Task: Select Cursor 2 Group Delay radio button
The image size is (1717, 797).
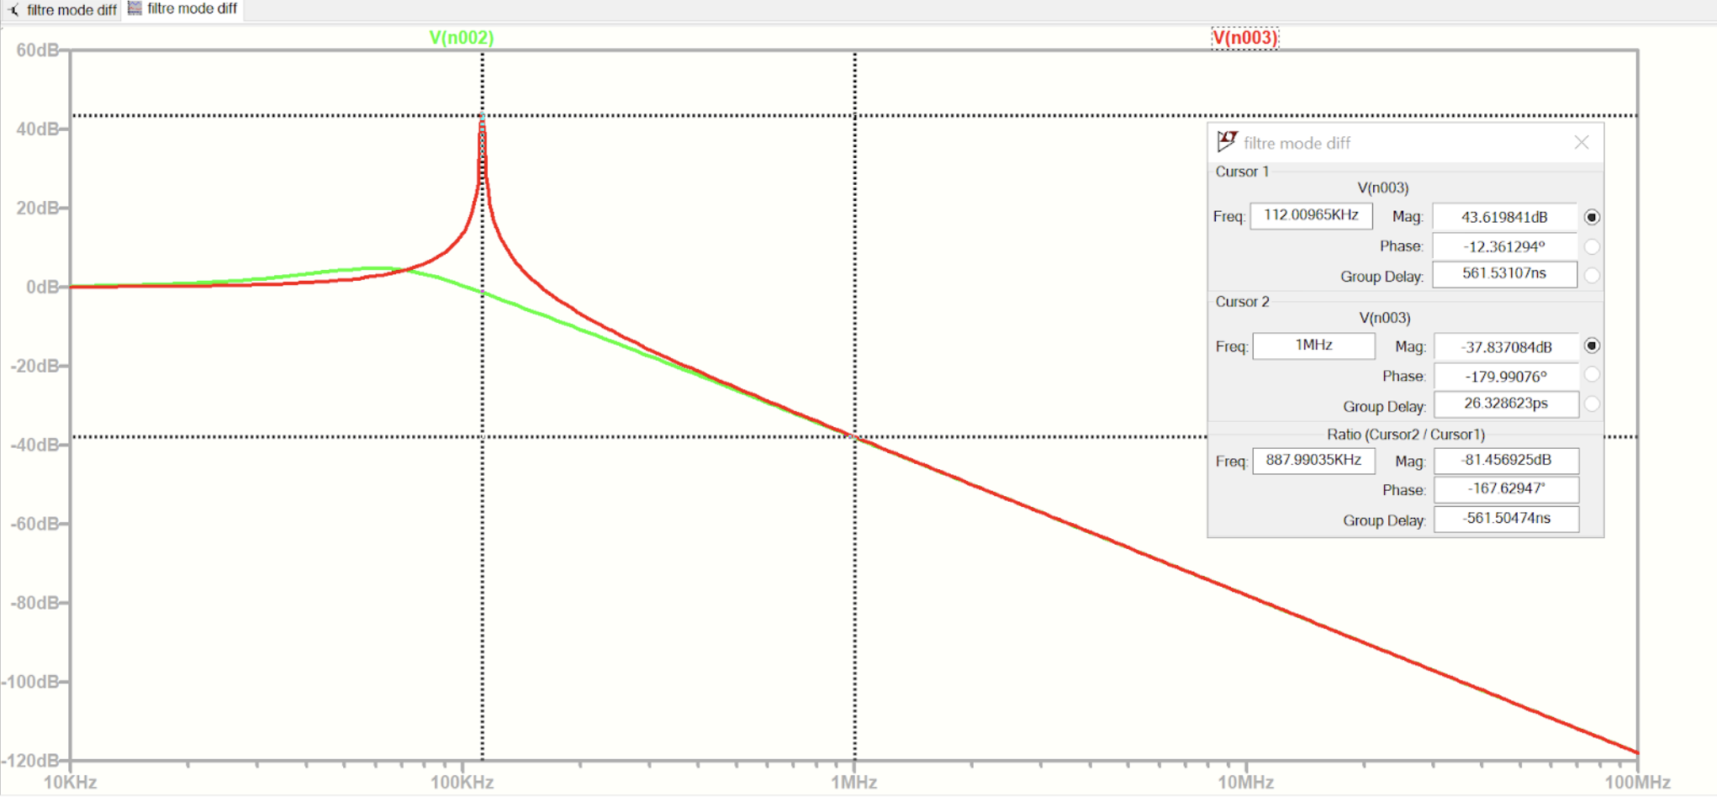Action: pyautogui.click(x=1591, y=404)
